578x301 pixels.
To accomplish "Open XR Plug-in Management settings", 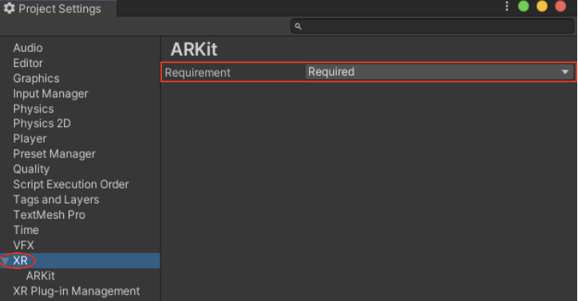I will (x=77, y=291).
